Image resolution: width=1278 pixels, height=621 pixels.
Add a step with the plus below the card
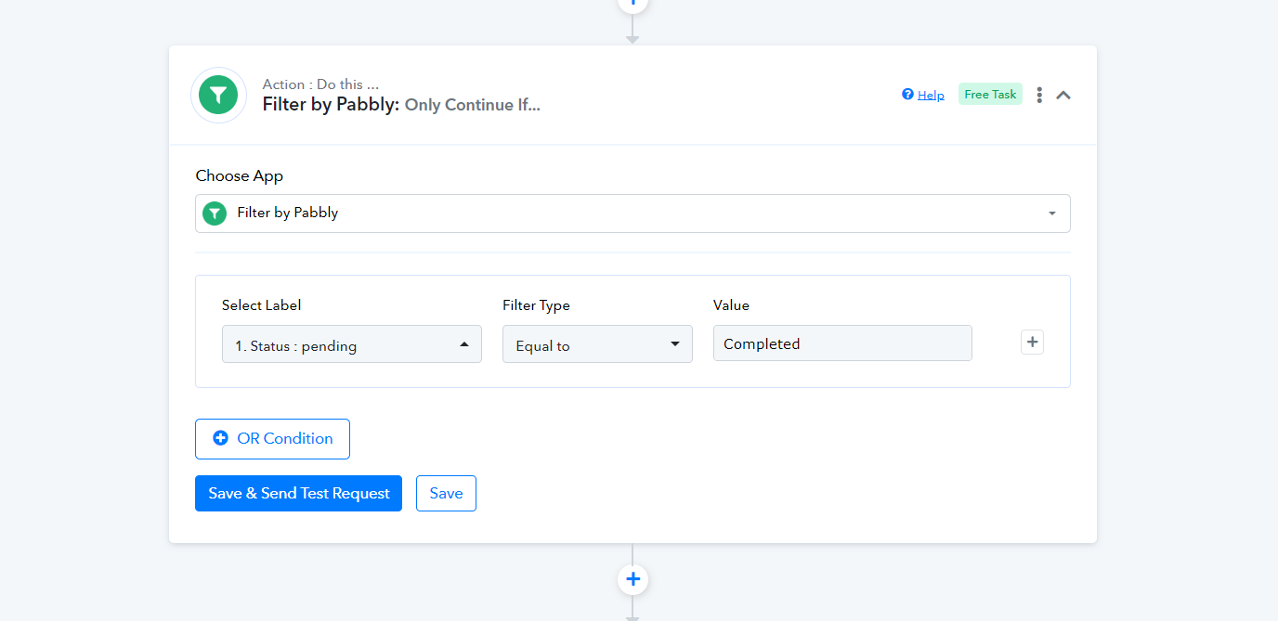click(x=632, y=580)
